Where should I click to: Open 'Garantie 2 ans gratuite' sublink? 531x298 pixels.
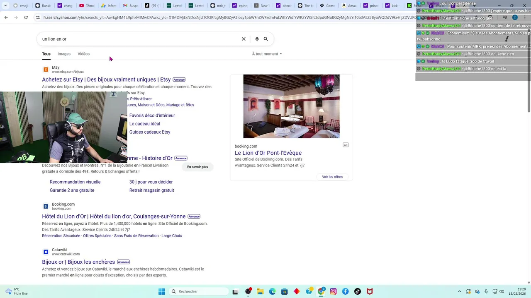coord(72,190)
